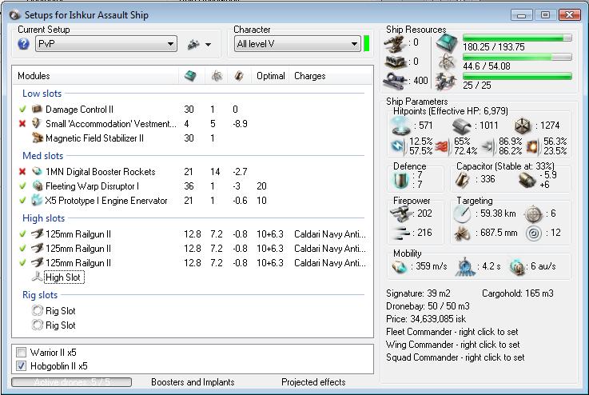589x395 pixels.
Task: Click Wing Commander right click to set
Action: pyautogui.click(x=452, y=345)
